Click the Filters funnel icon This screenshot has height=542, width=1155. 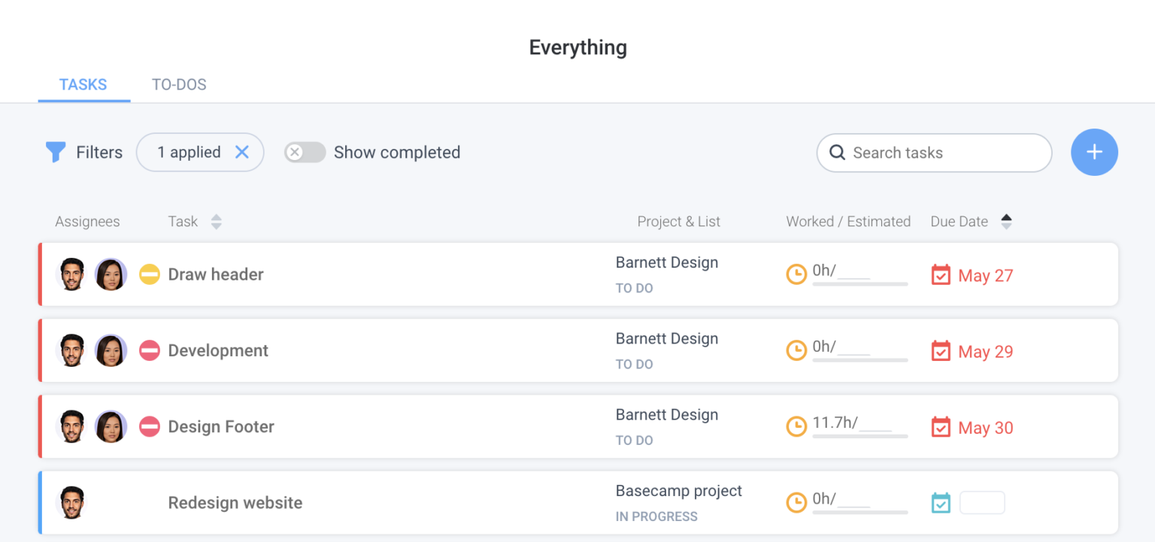coord(55,152)
